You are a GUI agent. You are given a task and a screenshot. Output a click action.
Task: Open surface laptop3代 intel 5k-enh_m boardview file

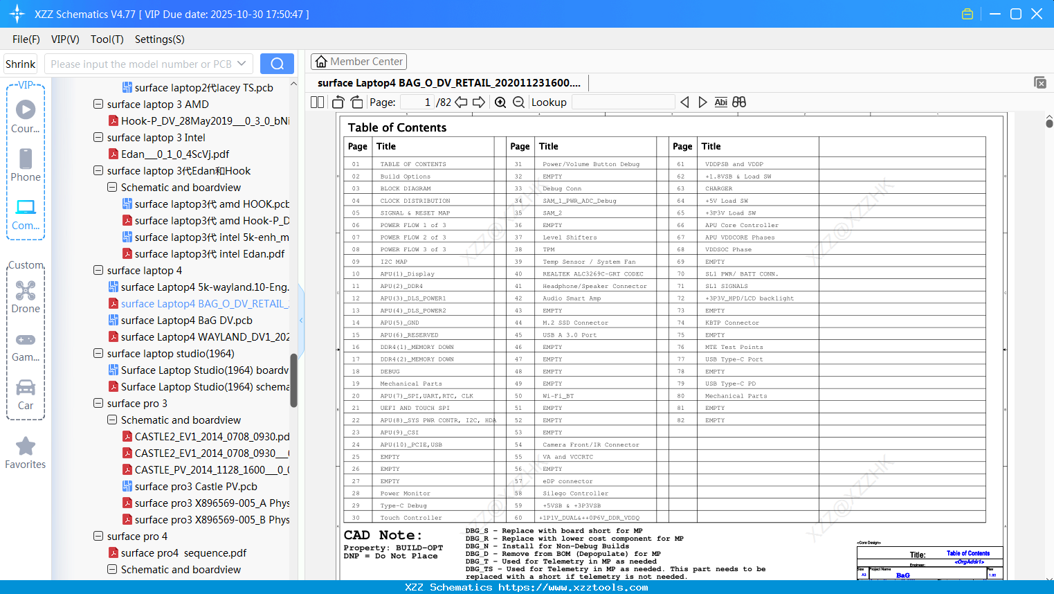click(206, 237)
